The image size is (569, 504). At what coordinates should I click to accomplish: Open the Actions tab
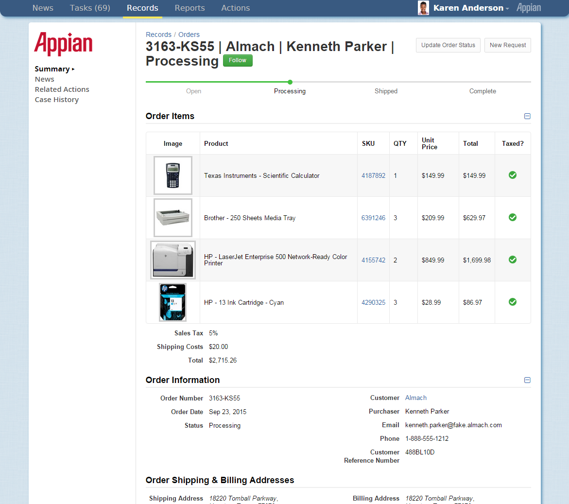tap(236, 8)
